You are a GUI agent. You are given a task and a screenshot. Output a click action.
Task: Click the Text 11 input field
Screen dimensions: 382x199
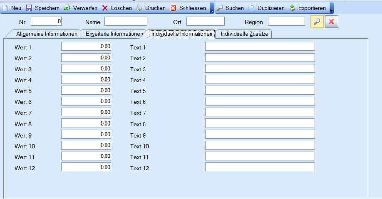(x=260, y=156)
